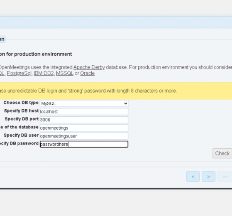Viewport: 232px width, 216px height.
Task: Click 'Specify DB port' label text
Action: click(22, 119)
